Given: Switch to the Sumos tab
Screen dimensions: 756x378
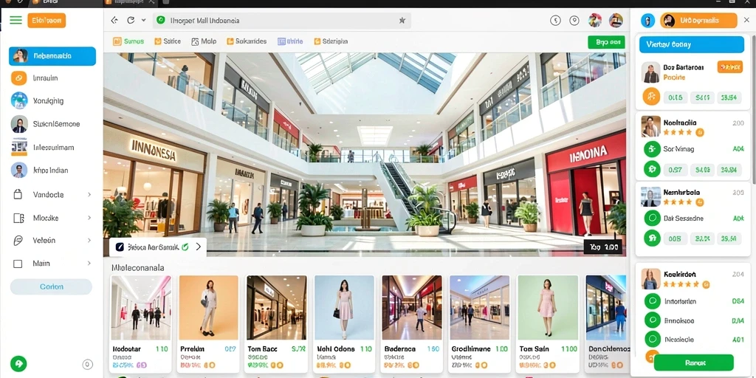Looking at the screenshot, I should point(128,41).
